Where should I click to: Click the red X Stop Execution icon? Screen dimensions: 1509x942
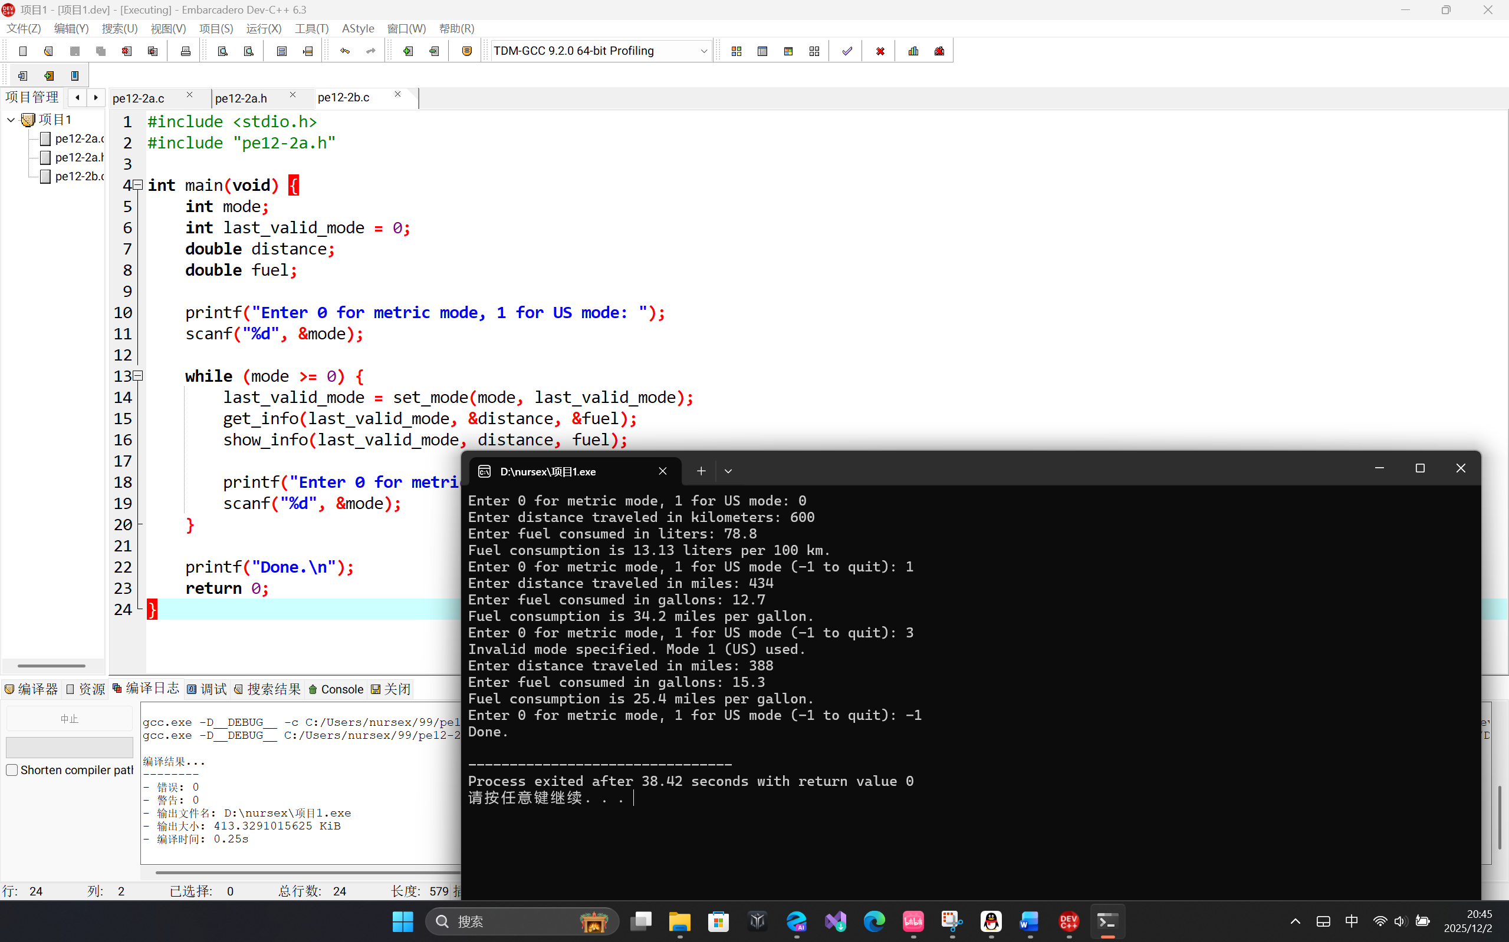[880, 51]
